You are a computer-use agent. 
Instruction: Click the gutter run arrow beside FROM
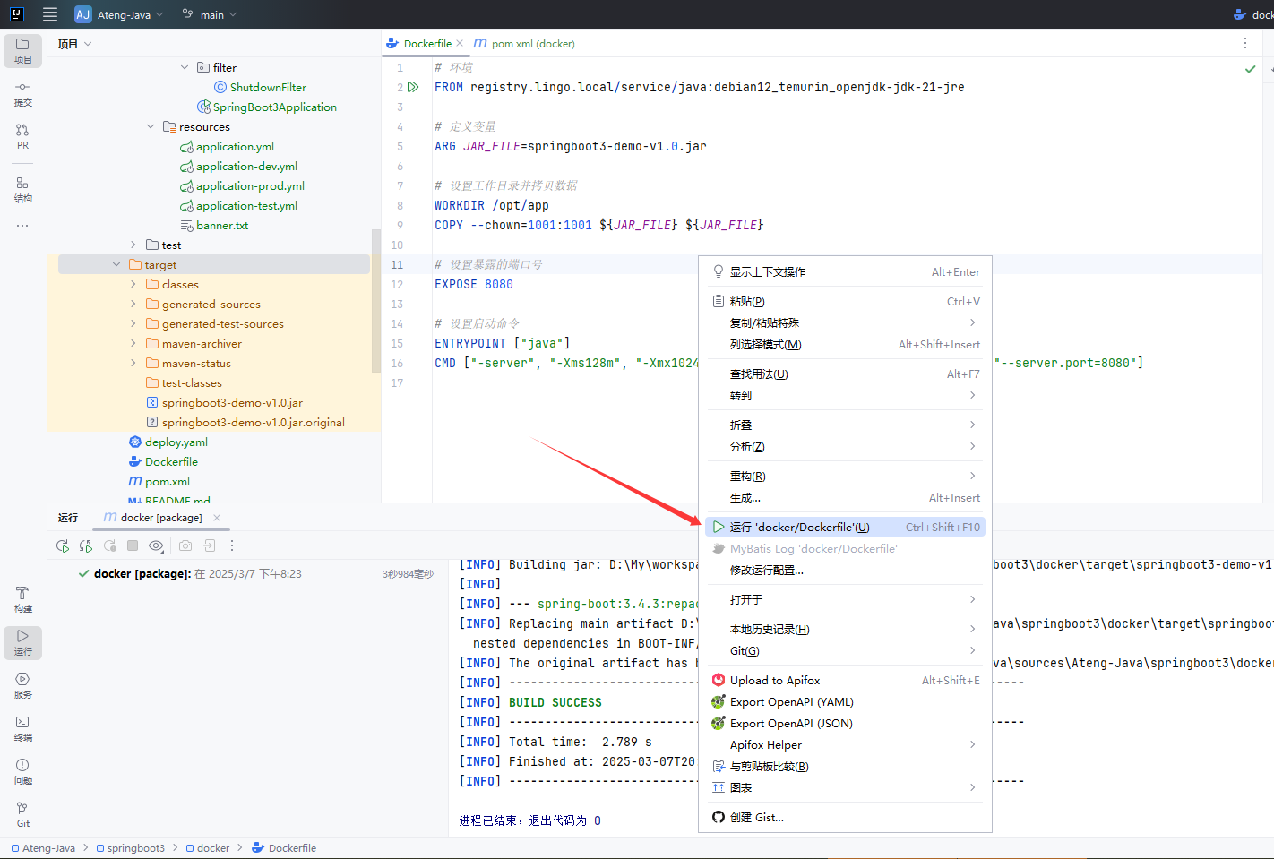click(413, 87)
